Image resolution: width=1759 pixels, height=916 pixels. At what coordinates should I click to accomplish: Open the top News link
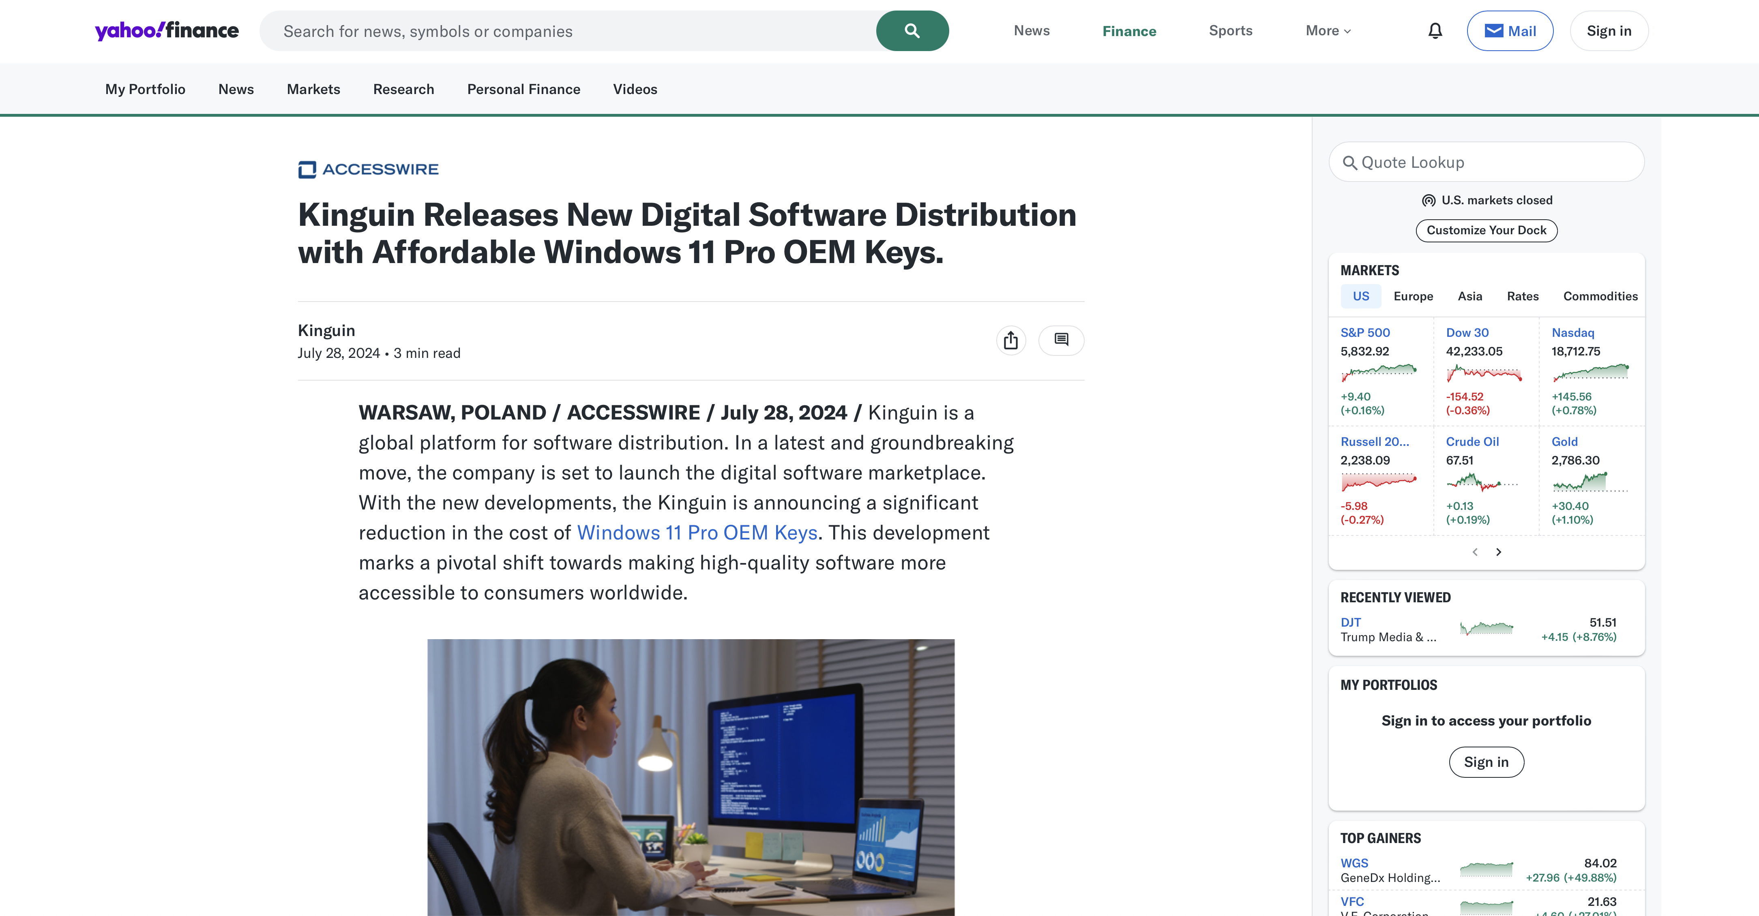[x=1032, y=31]
